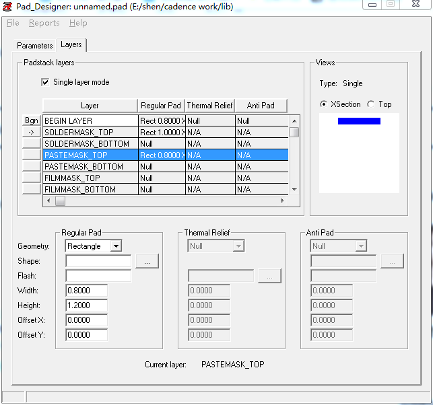
Task: Click the Shape browse ellipsis button
Action: pos(147,261)
